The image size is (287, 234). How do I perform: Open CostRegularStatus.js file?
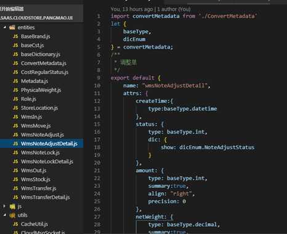pyautogui.click(x=44, y=72)
